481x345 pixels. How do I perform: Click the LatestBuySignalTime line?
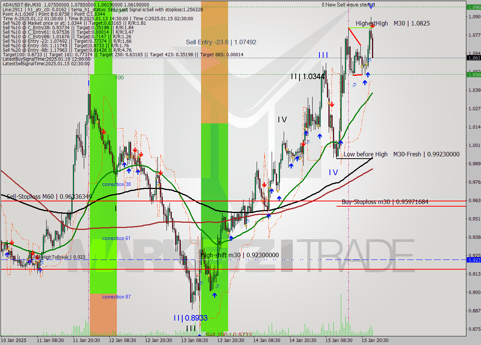click(46, 59)
